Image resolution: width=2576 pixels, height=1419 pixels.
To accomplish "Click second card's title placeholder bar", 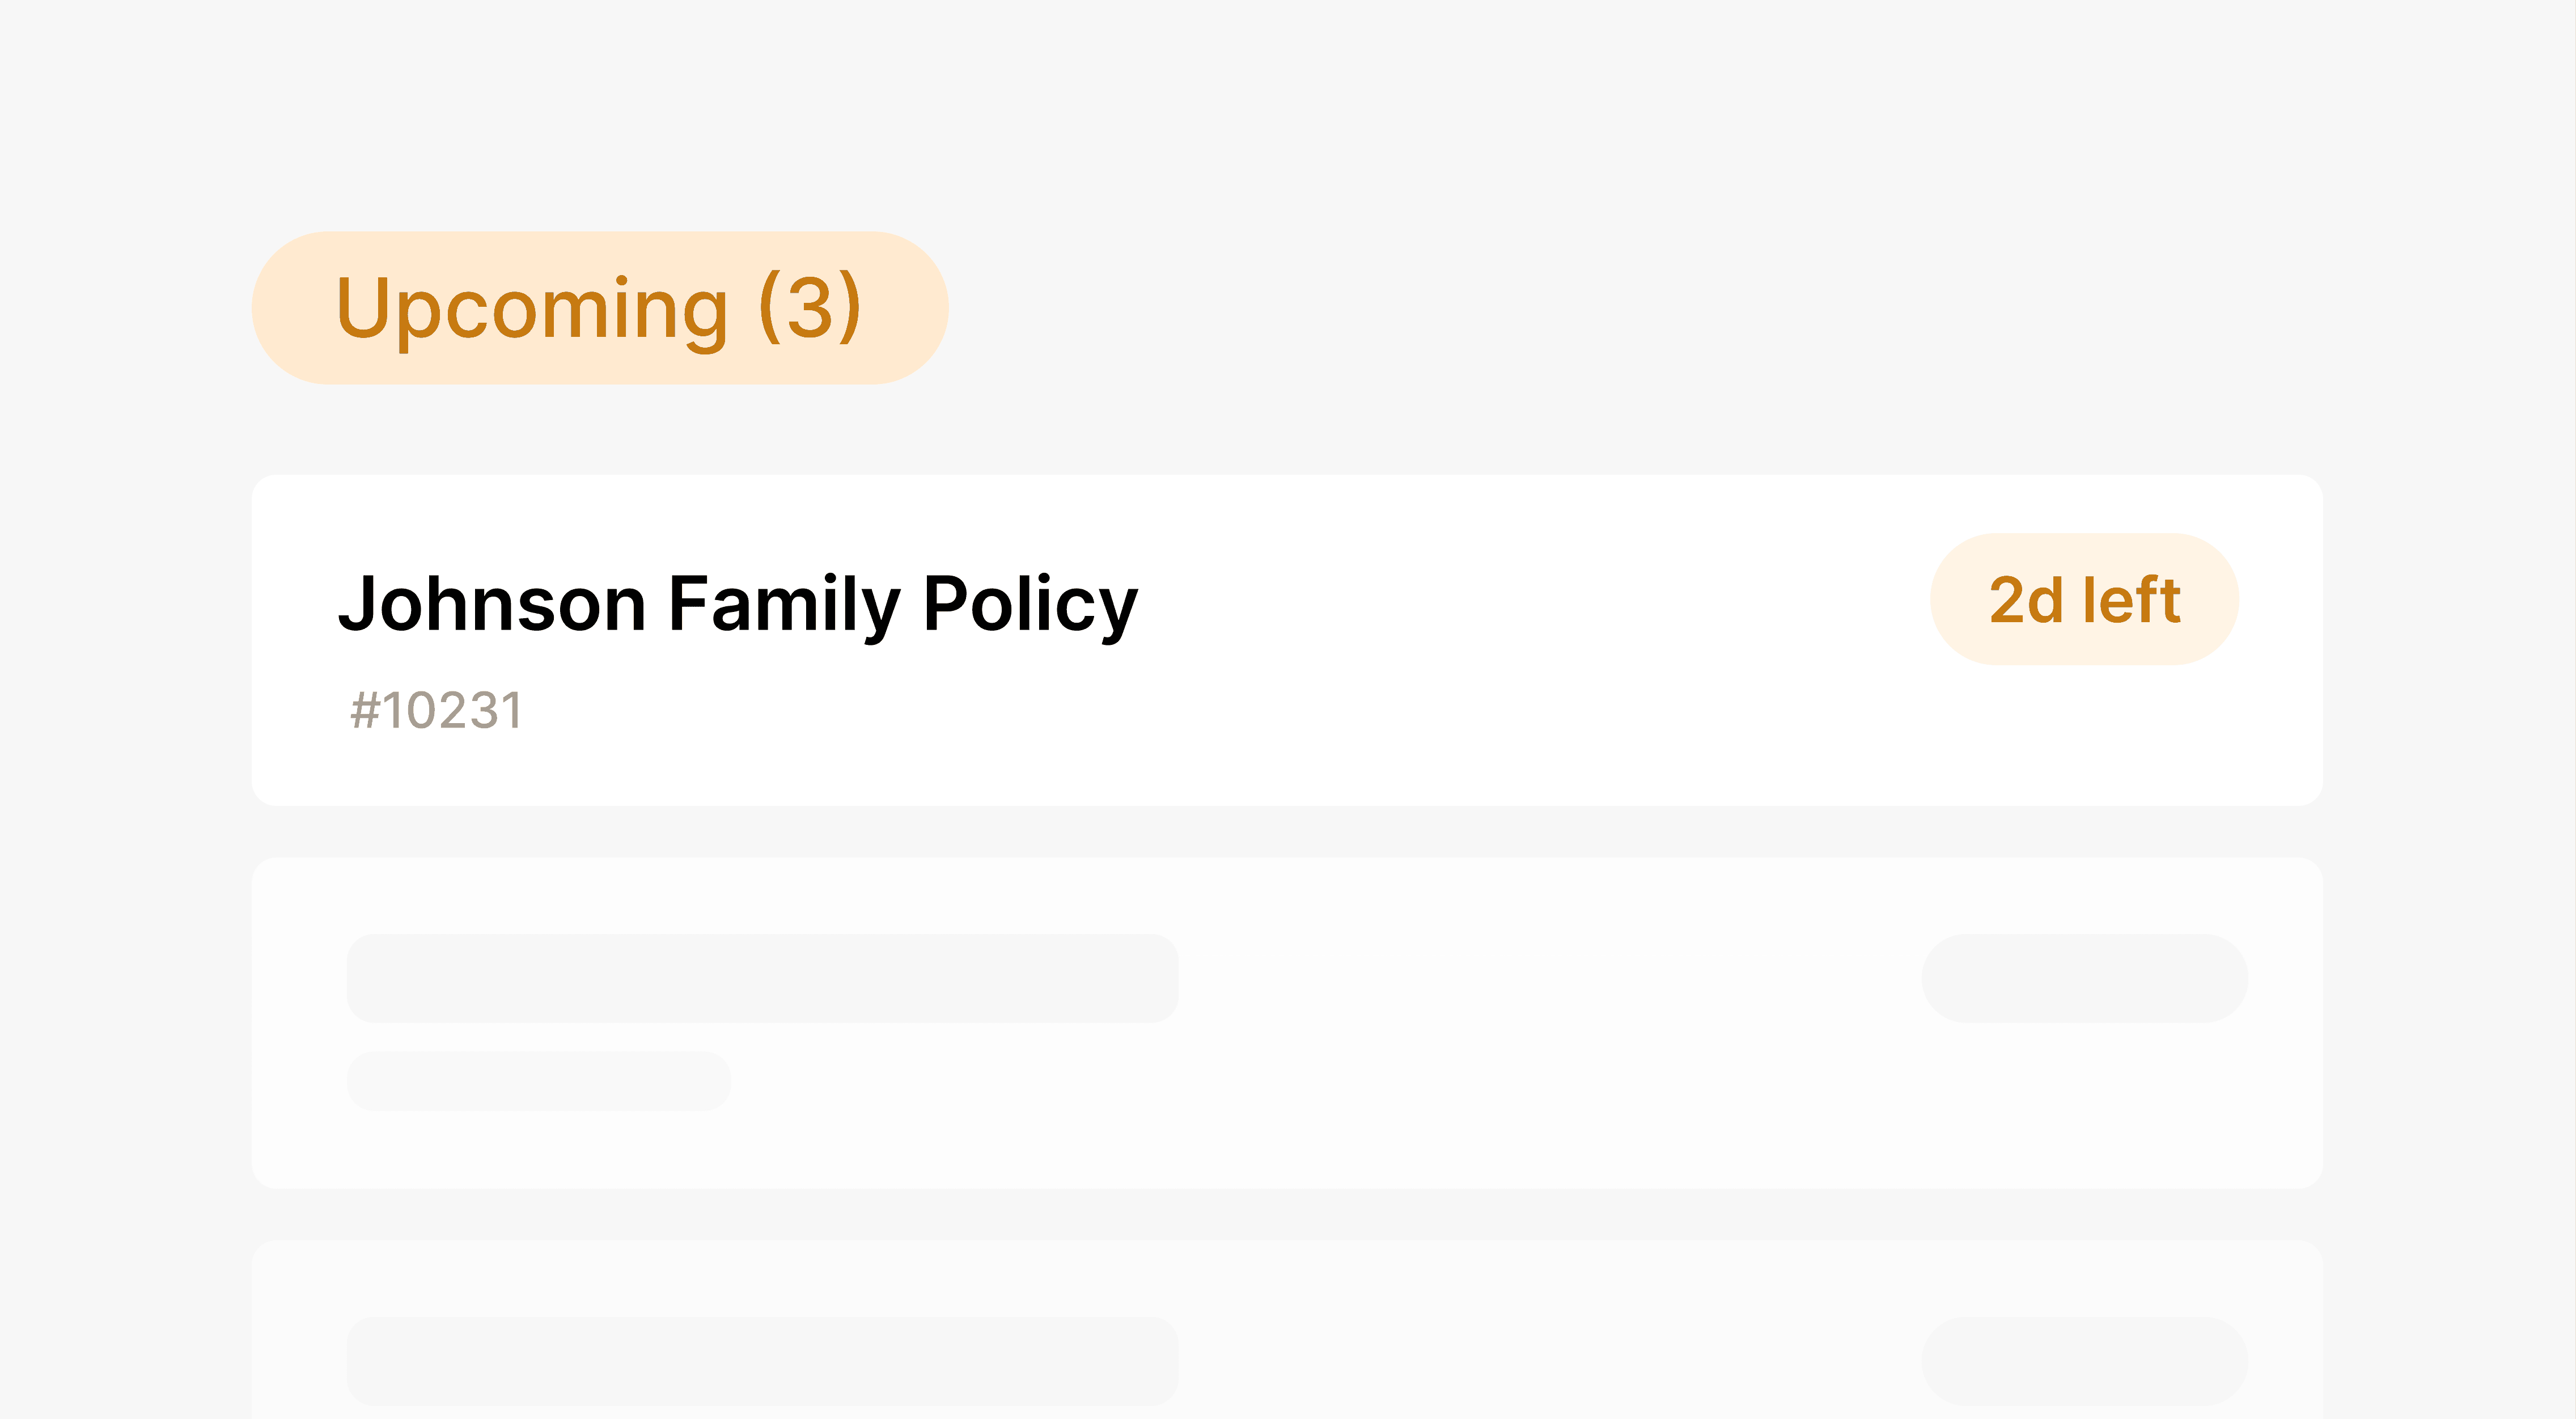I will coord(762,979).
